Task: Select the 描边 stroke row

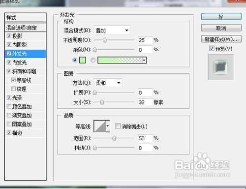Action: [x=26, y=133]
